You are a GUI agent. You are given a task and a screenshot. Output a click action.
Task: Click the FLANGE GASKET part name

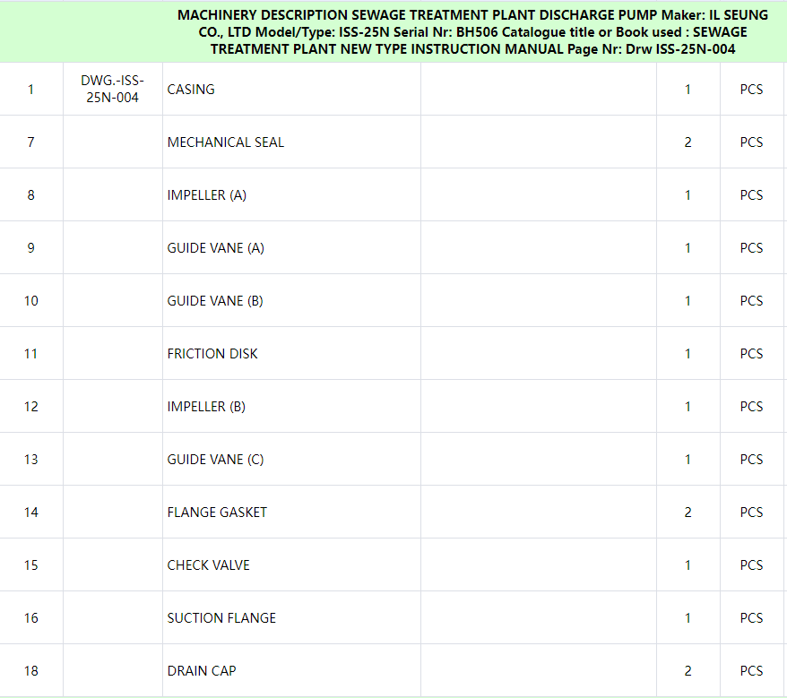217,513
